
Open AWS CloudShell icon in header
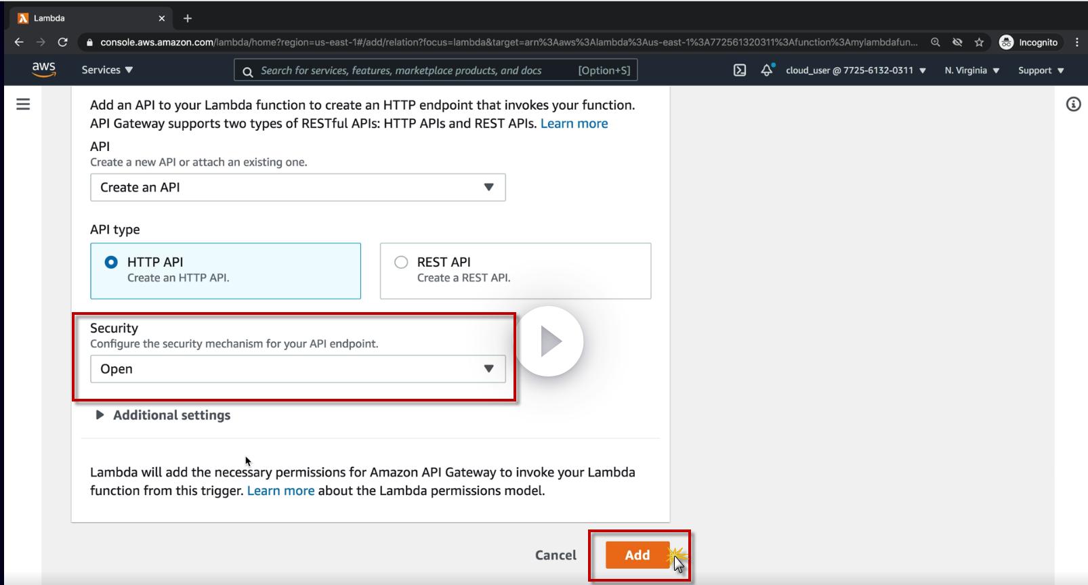740,70
